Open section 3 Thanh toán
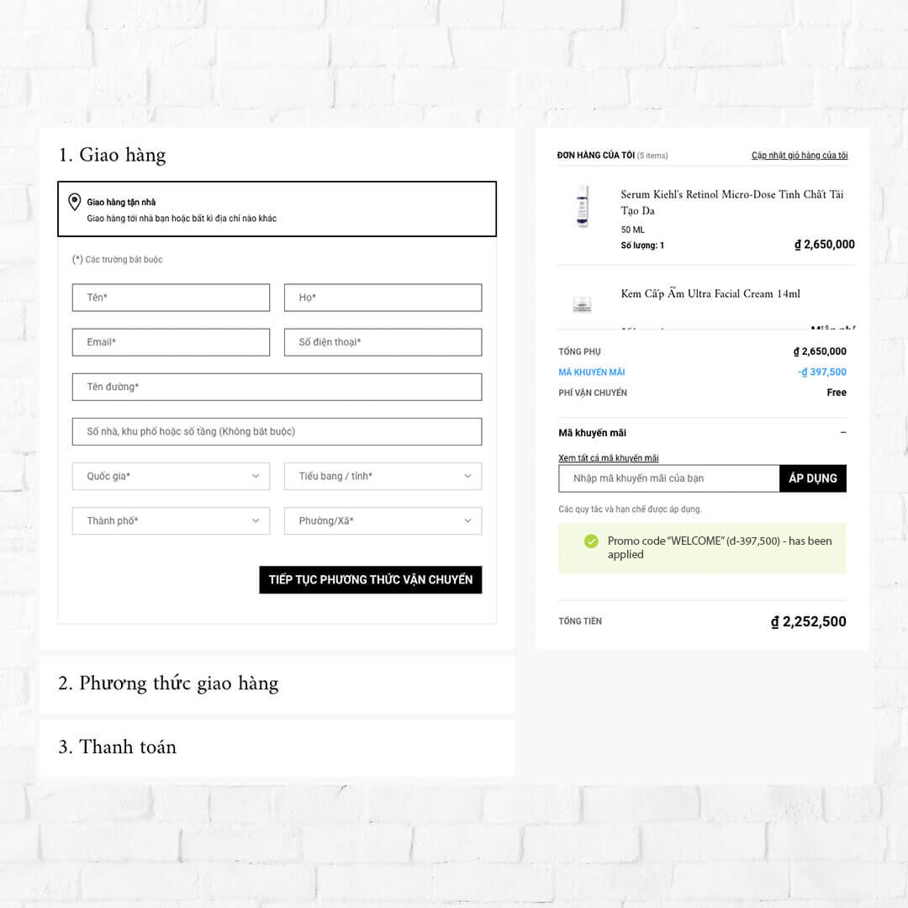The width and height of the screenshot is (908, 908). pos(117,747)
